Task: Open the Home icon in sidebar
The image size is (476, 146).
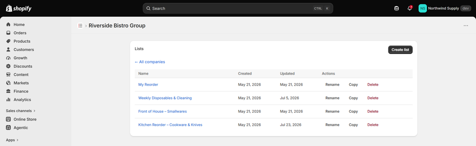Action: (x=8, y=25)
